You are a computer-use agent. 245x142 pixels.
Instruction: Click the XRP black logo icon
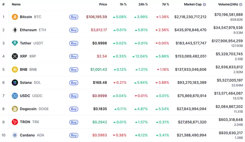pyautogui.click(x=15, y=56)
